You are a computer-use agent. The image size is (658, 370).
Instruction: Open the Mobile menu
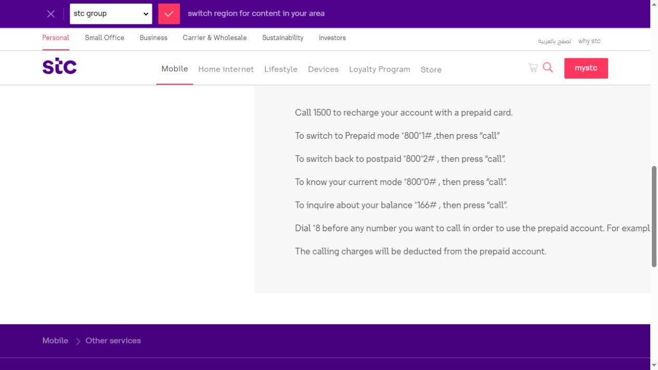(x=175, y=69)
